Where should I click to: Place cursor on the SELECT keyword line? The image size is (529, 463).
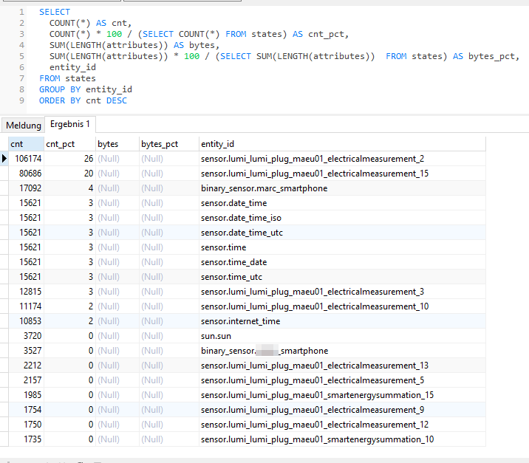point(55,12)
